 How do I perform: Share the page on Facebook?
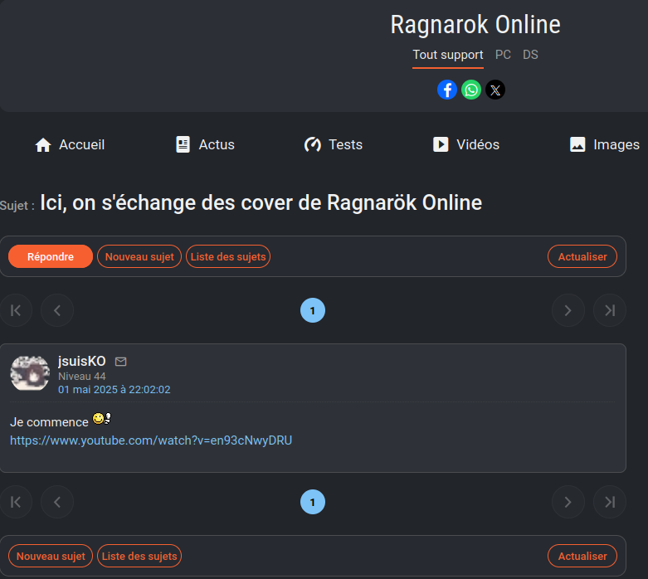point(447,90)
